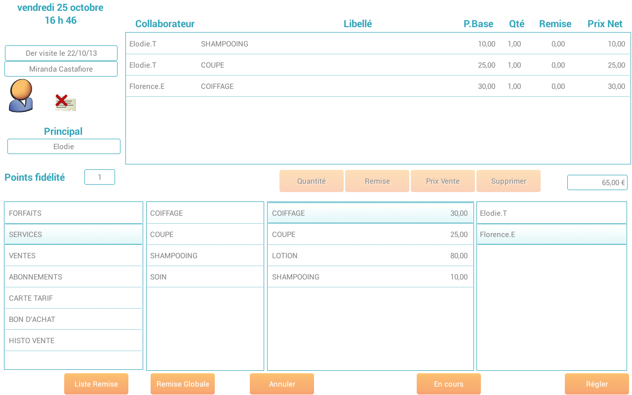The image size is (632, 395).
Task: Select the COUPE line in the ticket
Action: (378, 65)
